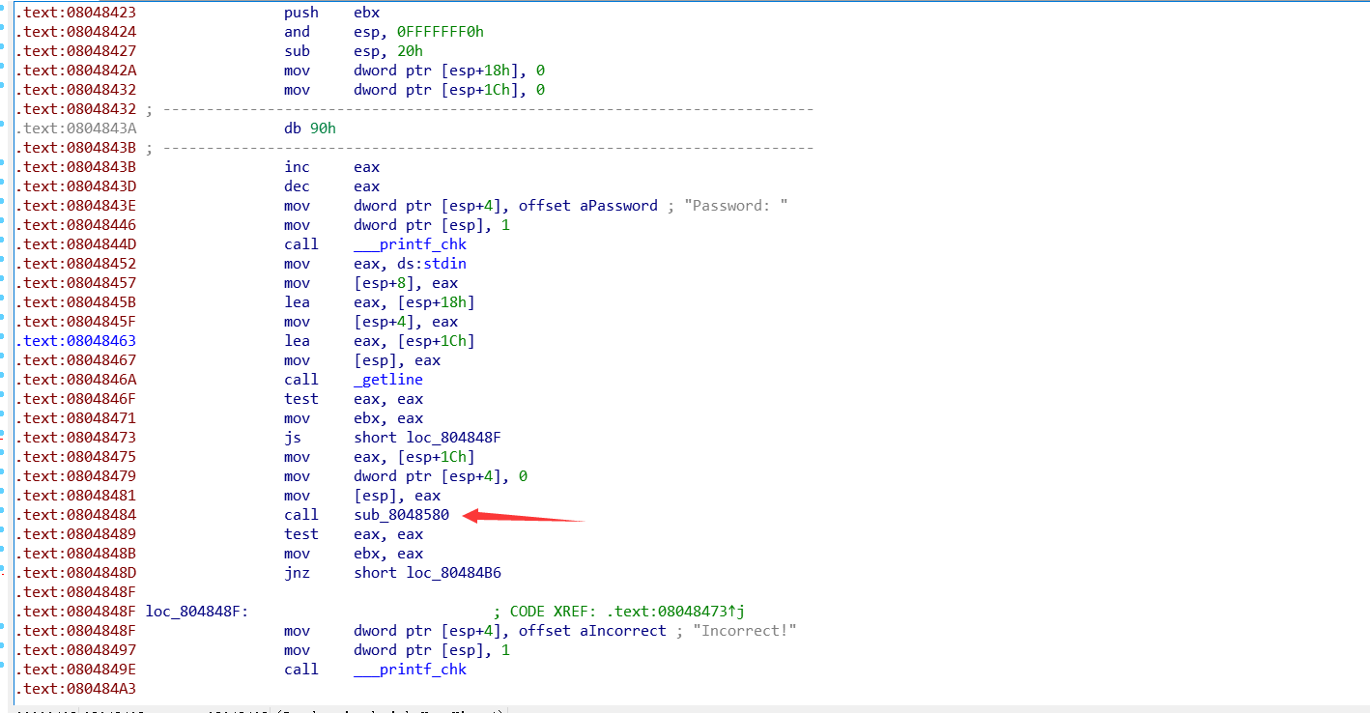This screenshot has height=713, width=1370.
Task: Click the and mnemonic at 08048424
Action: pyautogui.click(x=298, y=32)
